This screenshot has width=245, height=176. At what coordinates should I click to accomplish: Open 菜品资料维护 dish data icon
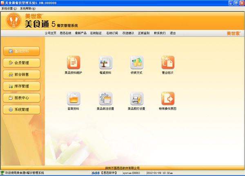(73, 63)
